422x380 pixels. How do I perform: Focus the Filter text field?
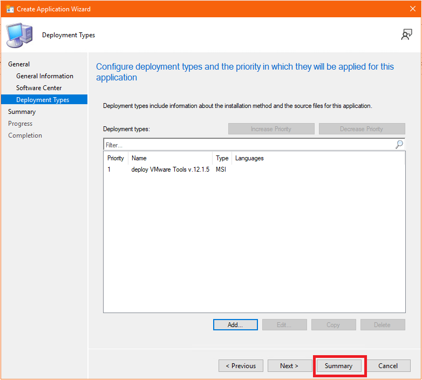pos(248,145)
